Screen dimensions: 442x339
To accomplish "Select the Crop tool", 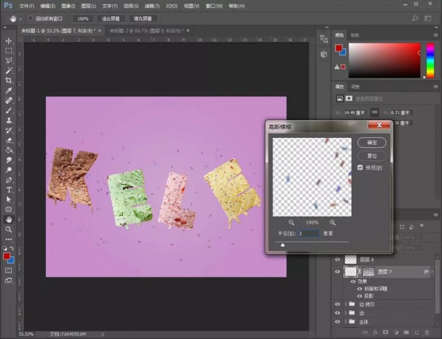I will [9, 80].
